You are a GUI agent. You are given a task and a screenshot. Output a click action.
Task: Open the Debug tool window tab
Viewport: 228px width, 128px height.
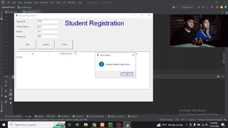click(x=39, y=116)
